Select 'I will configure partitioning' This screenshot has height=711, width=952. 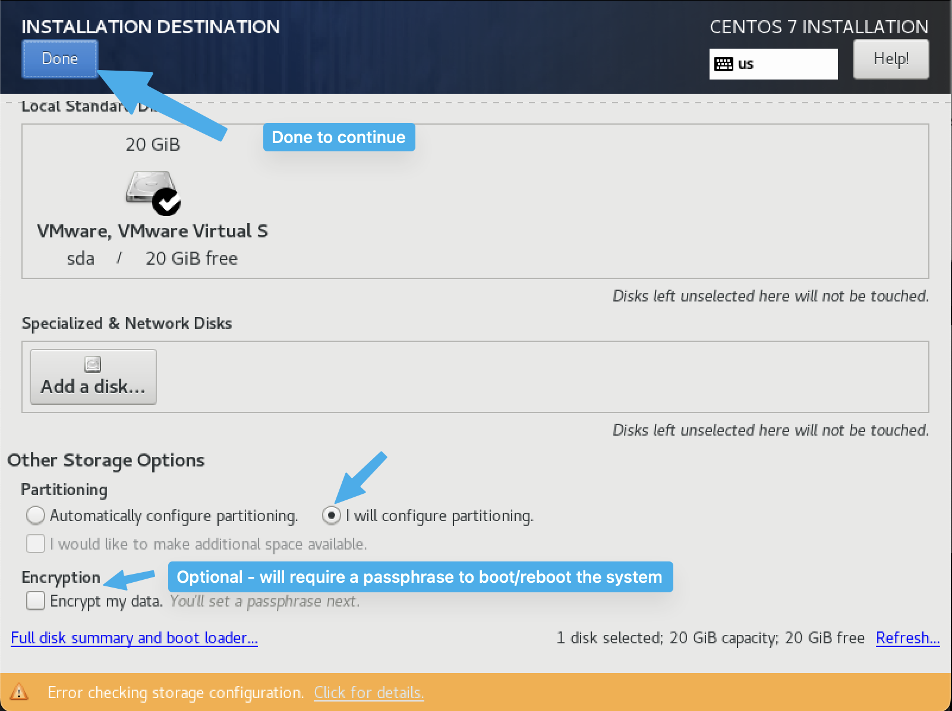pyautogui.click(x=331, y=516)
